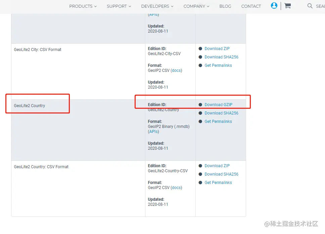Viewport: 325px width, 234px height.
Task: Download ZIP for GeoLite2-Country-CSV
Action: (217, 166)
